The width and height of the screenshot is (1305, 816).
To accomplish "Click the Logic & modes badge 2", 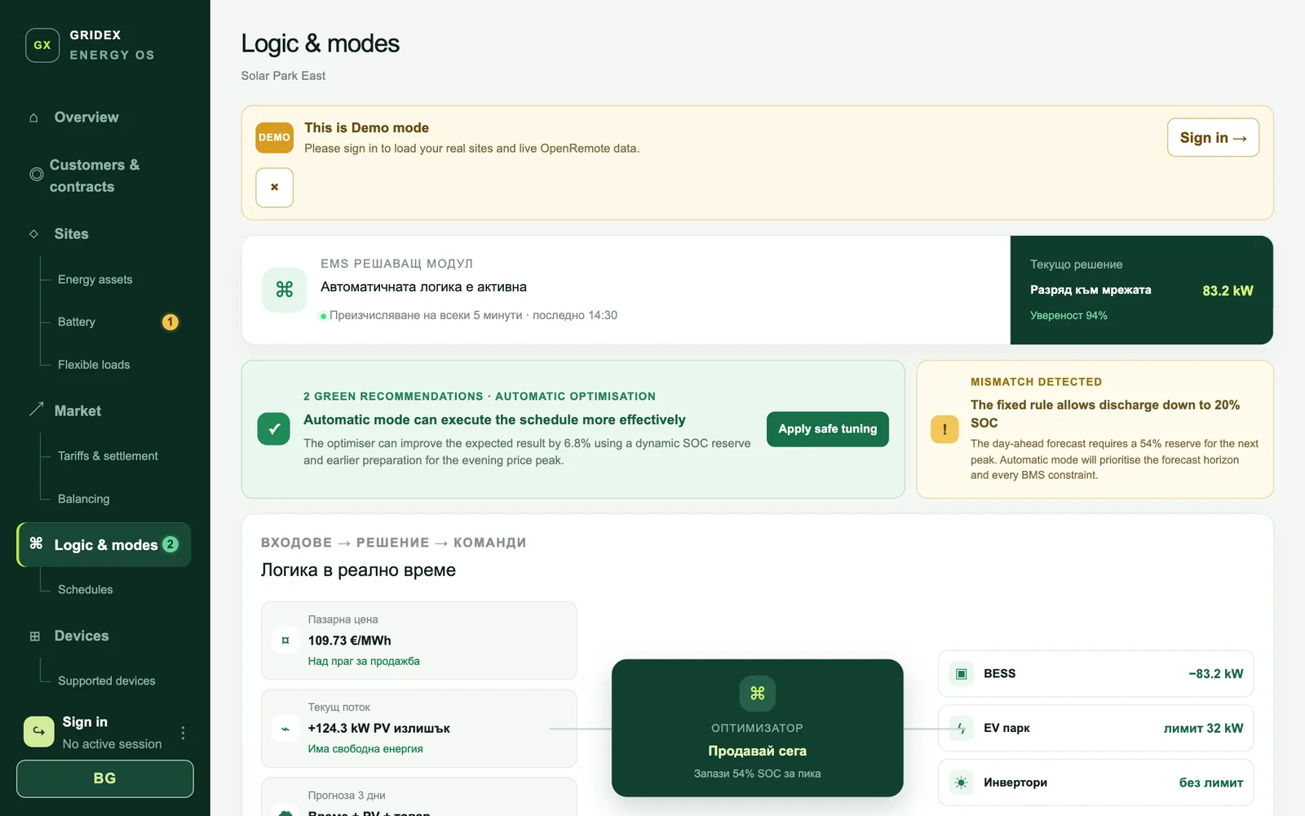I will pos(170,544).
